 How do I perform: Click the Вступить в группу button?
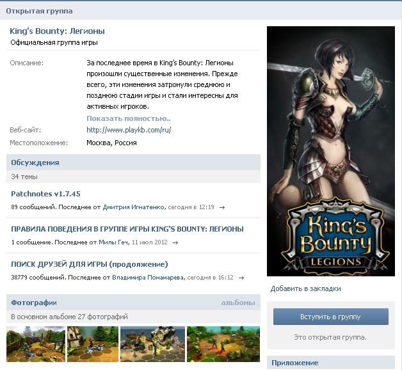[x=331, y=317]
